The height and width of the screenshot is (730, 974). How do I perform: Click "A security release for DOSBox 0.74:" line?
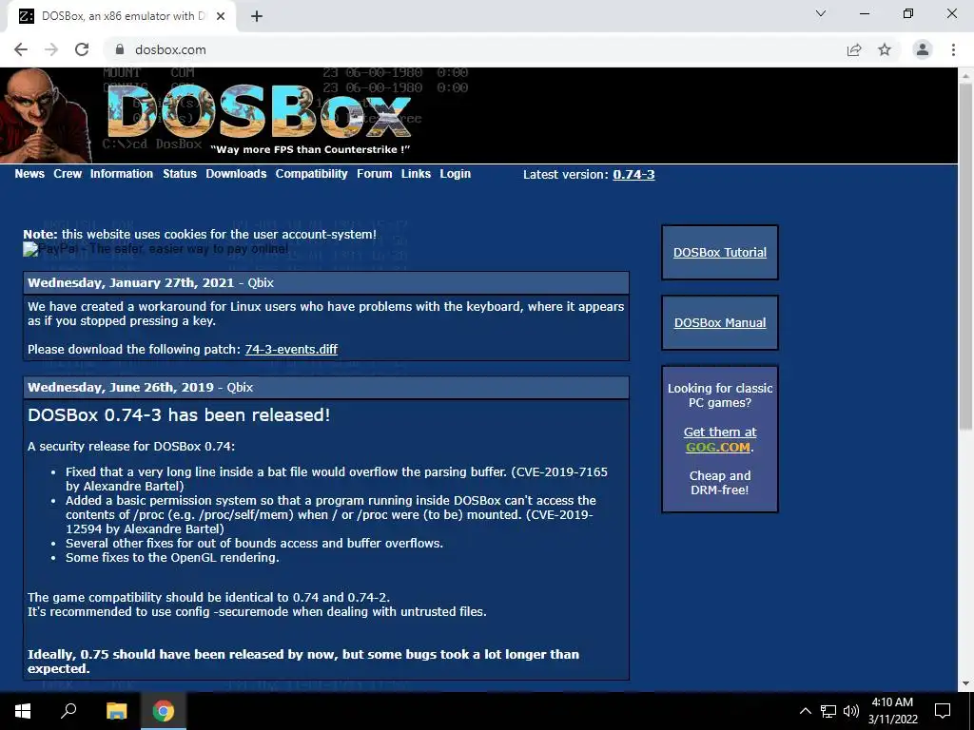point(131,447)
